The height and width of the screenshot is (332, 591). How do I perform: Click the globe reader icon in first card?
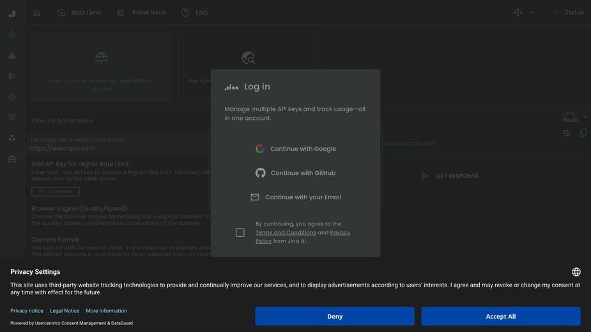coord(102,58)
